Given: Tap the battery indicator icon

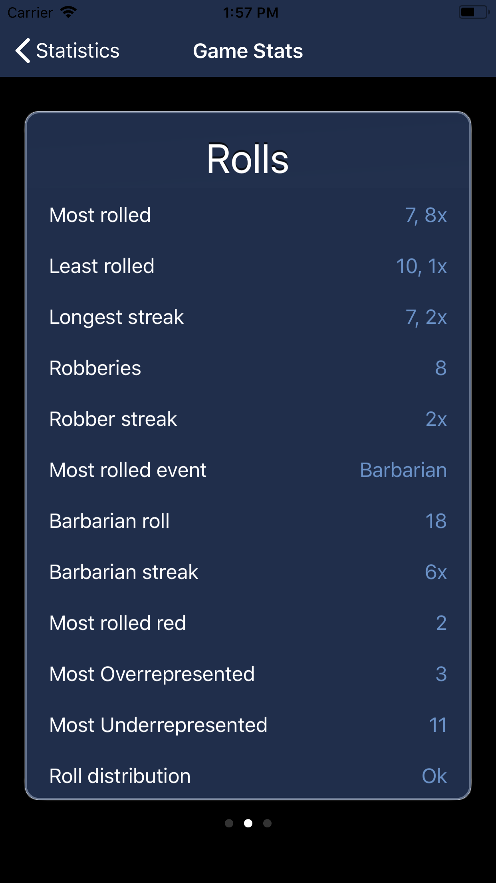Looking at the screenshot, I should (474, 12).
